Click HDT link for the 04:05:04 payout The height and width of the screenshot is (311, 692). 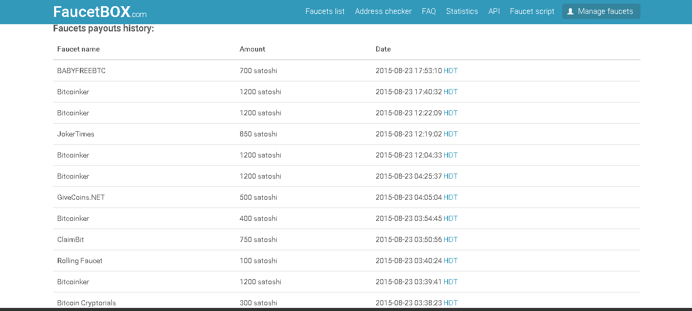pyautogui.click(x=450, y=197)
